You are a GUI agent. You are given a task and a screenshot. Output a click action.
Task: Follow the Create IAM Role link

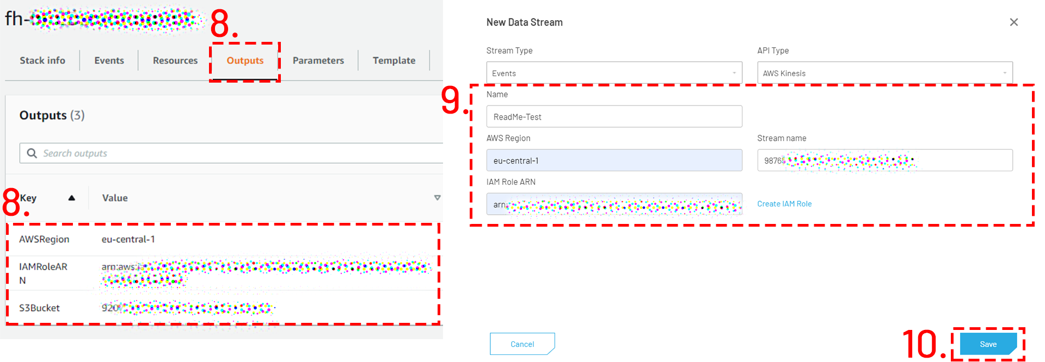click(784, 204)
